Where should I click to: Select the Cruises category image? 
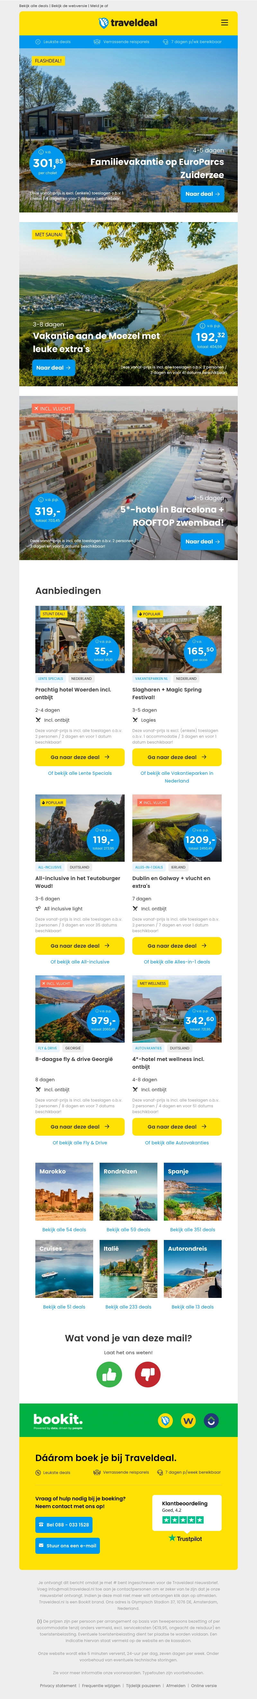[x=64, y=1268]
